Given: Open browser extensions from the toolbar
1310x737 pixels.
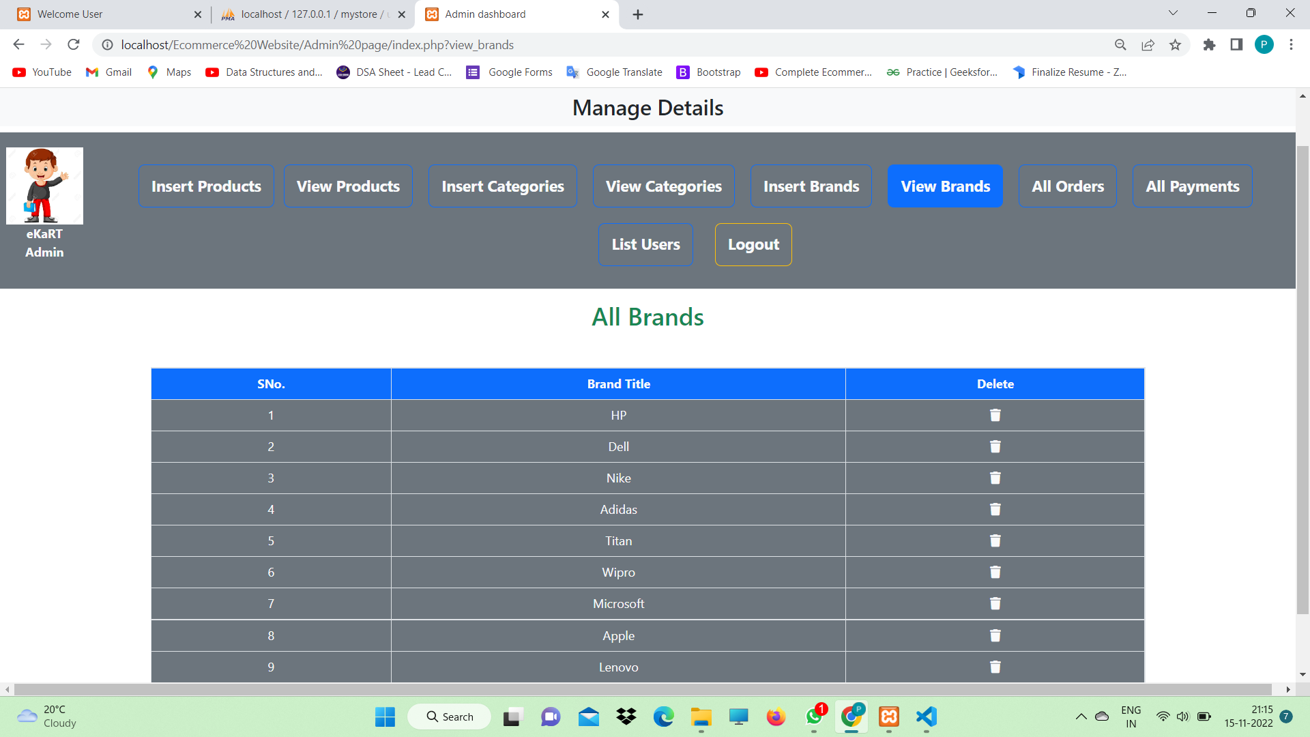Looking at the screenshot, I should coord(1209,44).
